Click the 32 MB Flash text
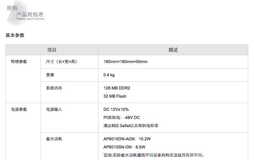 [115, 96]
